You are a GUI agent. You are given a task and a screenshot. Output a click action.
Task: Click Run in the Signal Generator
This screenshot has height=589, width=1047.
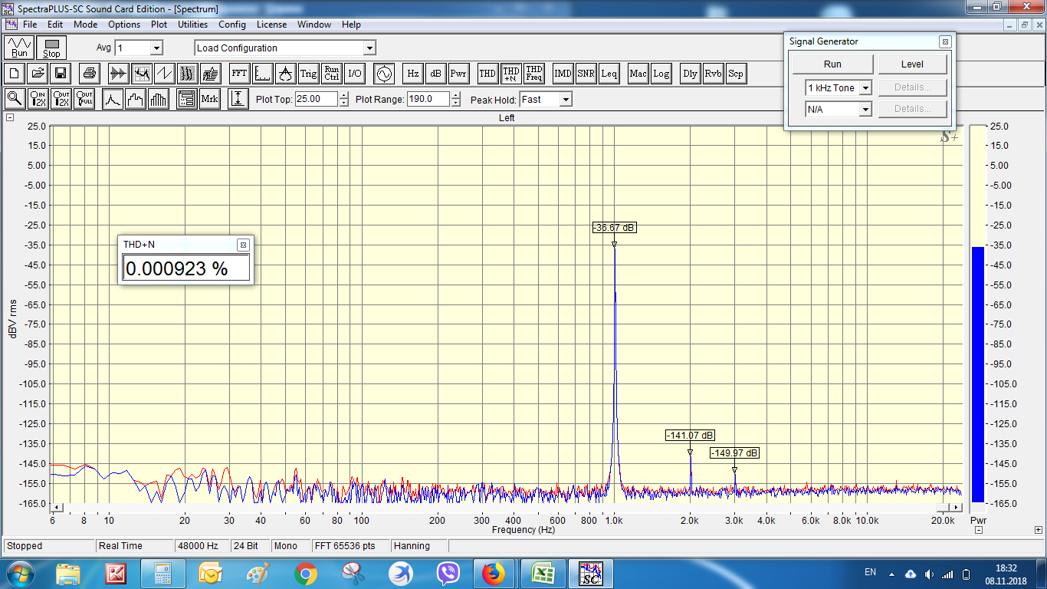pyautogui.click(x=832, y=64)
